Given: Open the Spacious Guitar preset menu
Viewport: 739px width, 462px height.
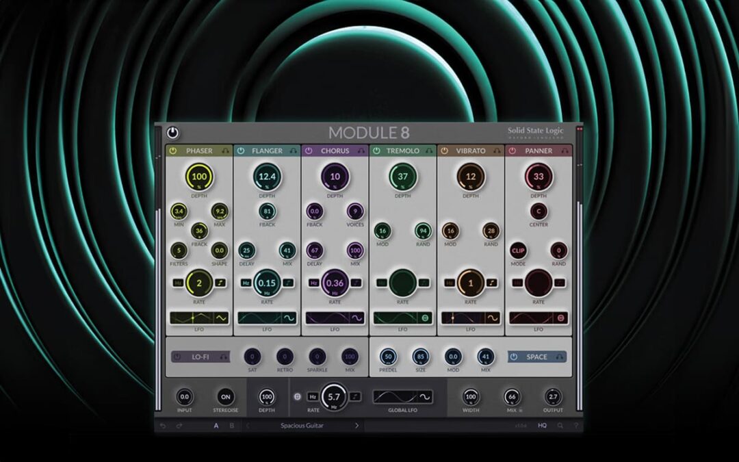Looking at the screenshot, I should tap(302, 426).
